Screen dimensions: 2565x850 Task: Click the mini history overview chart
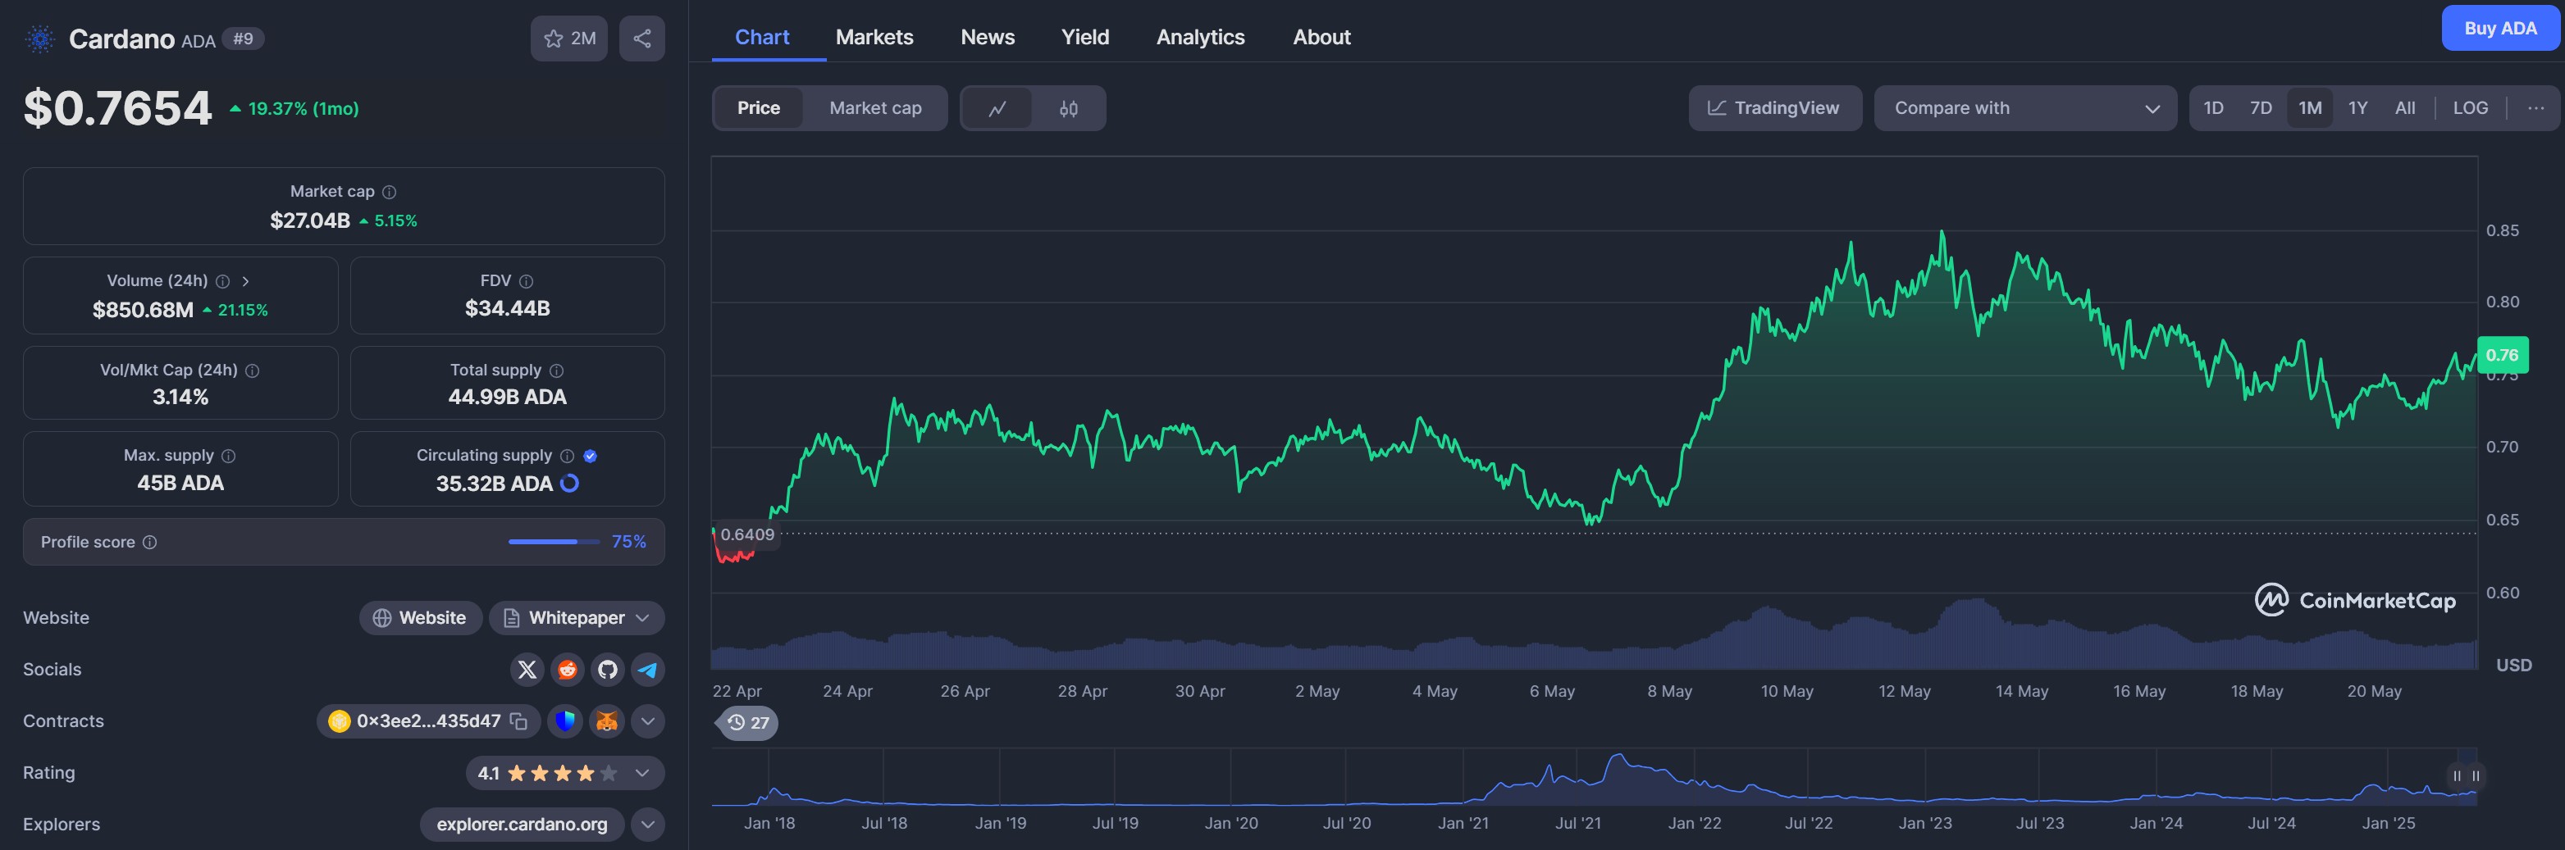click(x=1594, y=777)
